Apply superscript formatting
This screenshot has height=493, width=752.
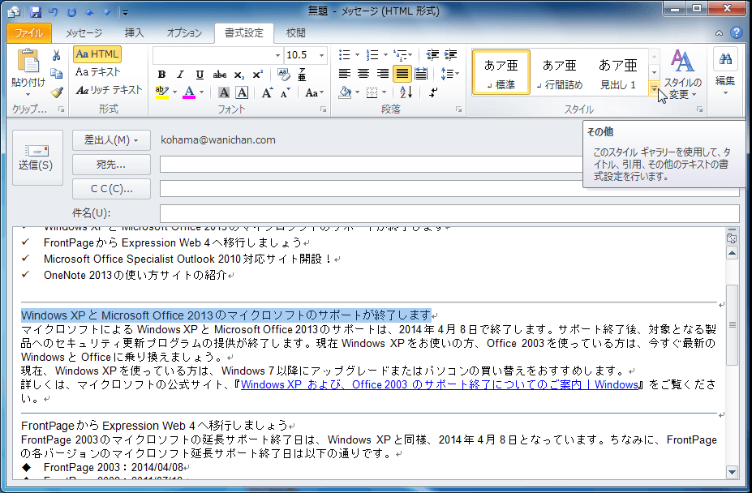pos(257,75)
